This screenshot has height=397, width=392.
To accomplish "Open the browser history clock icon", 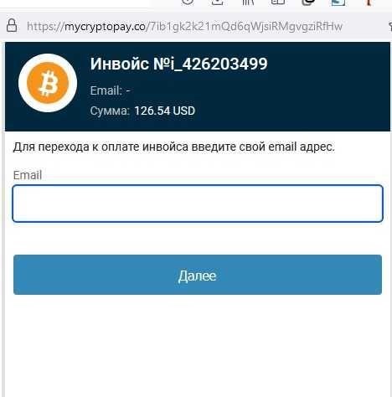I will [188, 3].
